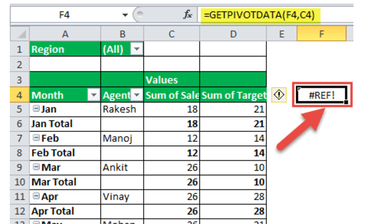This screenshot has height=224, width=370.
Task: Collapse the Feb group minus icon
Action: pyautogui.click(x=36, y=137)
